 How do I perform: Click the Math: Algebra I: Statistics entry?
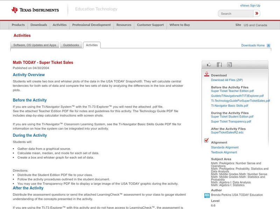[x=228, y=185]
